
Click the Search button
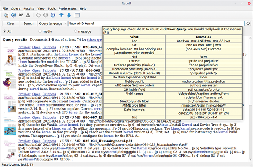point(28,23)
